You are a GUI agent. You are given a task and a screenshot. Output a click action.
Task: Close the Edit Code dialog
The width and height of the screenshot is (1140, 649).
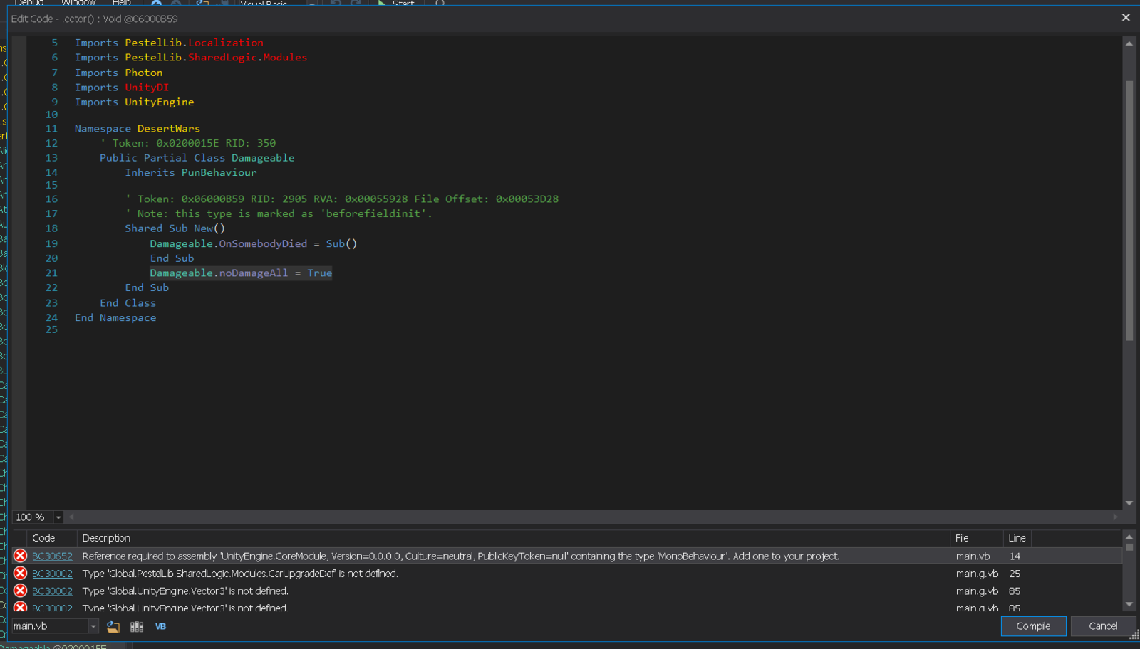pos(1126,18)
